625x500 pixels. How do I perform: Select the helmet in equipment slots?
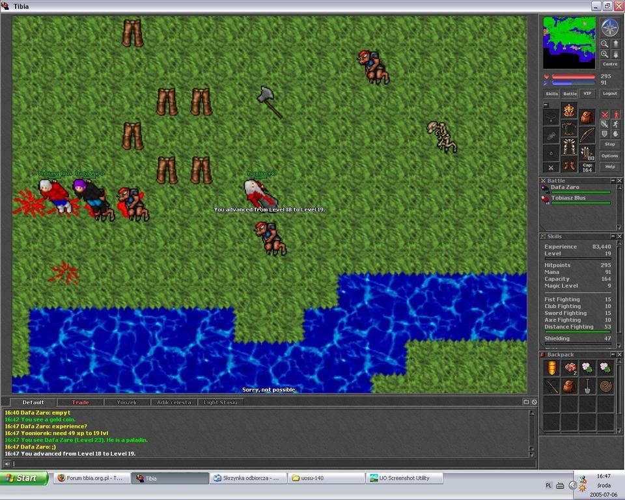point(569,110)
